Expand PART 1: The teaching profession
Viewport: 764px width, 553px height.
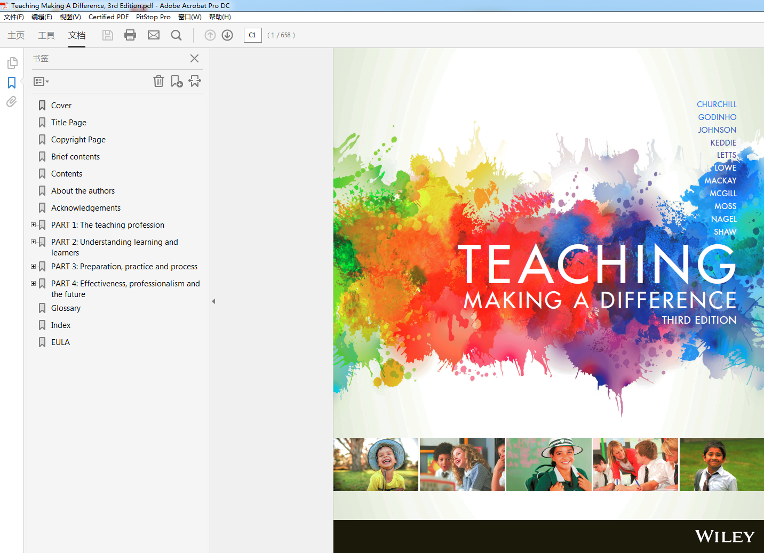[33, 225]
